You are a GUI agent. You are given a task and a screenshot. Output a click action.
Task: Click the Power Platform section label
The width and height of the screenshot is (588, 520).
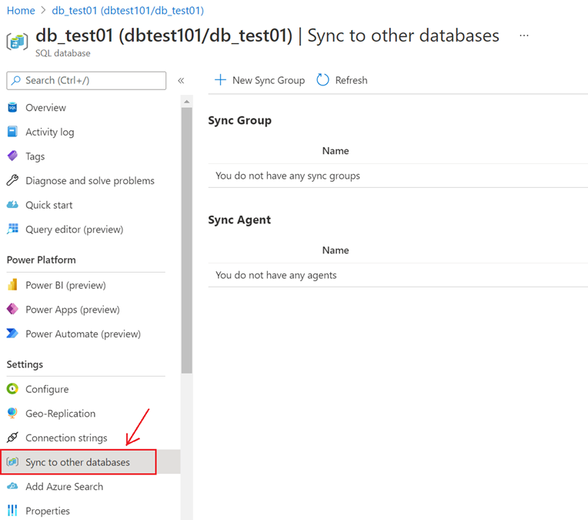pyautogui.click(x=42, y=260)
